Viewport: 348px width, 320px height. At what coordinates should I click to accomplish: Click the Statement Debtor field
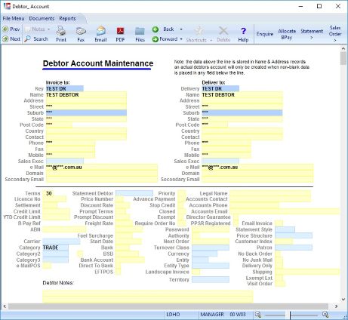[x=134, y=193]
